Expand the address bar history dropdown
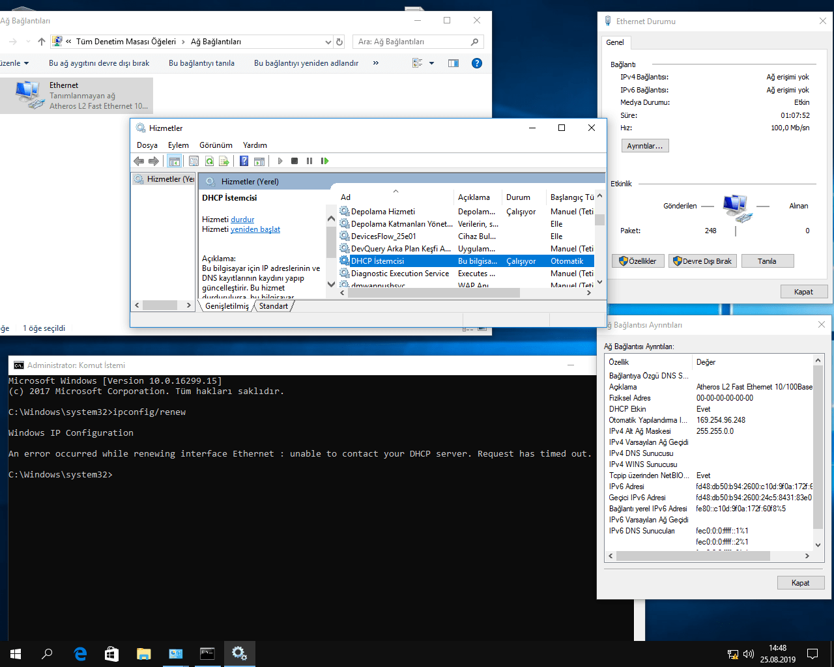 (x=328, y=42)
